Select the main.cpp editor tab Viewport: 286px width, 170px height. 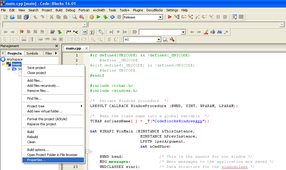point(73,48)
